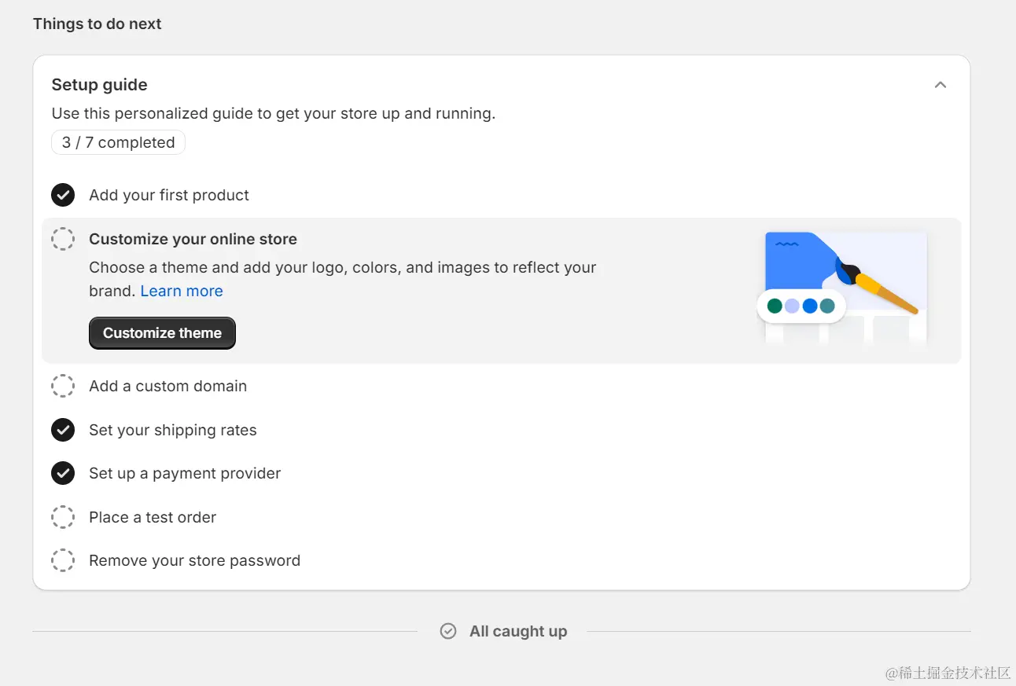This screenshot has width=1016, height=686.
Task: Select the Set up a payment provider step
Action: [185, 473]
